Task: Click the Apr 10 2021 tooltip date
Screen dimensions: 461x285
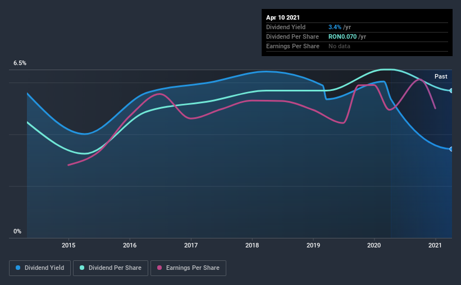Action: (283, 17)
